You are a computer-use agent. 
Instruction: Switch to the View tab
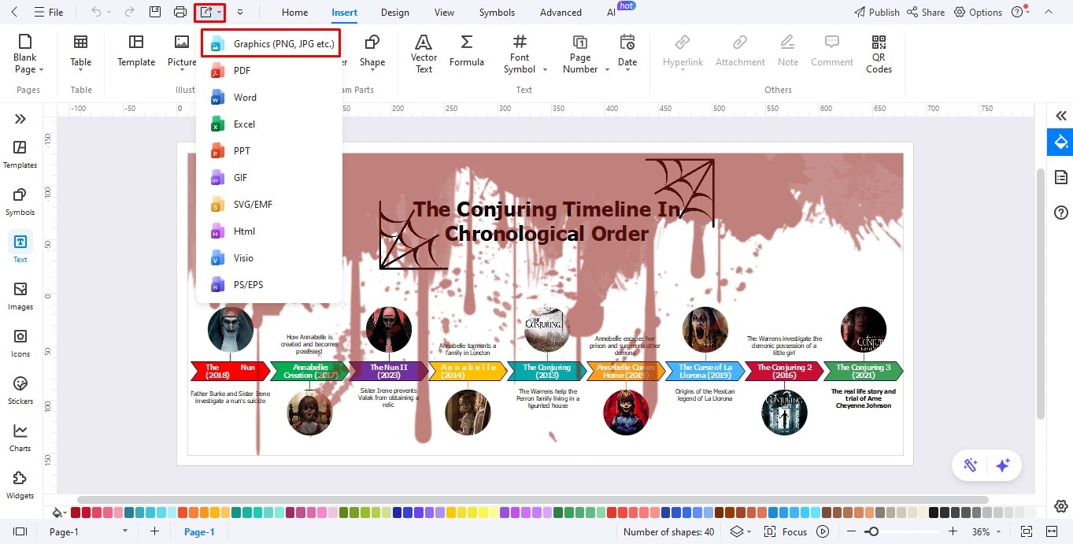click(x=444, y=12)
